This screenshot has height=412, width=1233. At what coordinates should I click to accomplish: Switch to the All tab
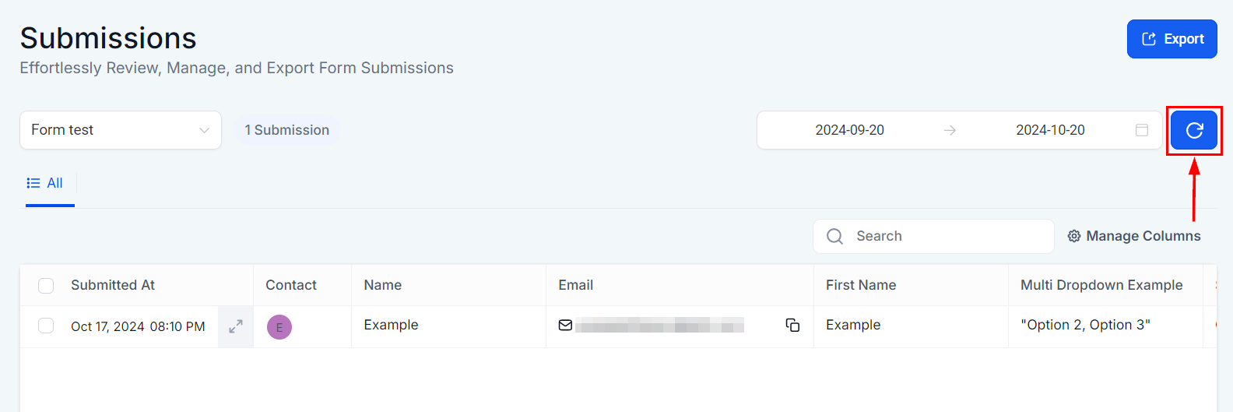point(46,184)
